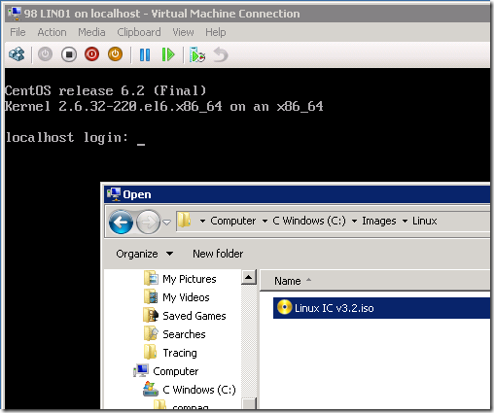Expand dropdown arrow before Computer breadcrumb
The width and height of the screenshot is (494, 413).
coord(202,222)
